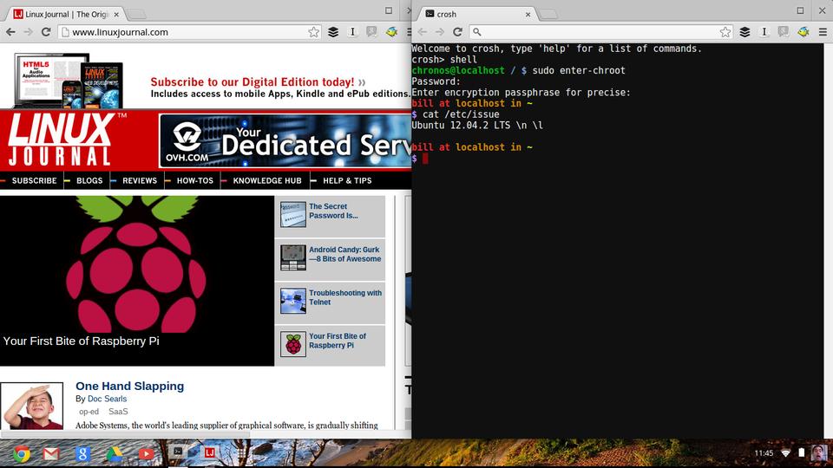Open Chrome from the shelf

pos(21,453)
